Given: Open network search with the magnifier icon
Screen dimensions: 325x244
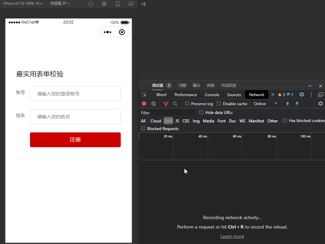Looking at the screenshot, I should click(175, 104).
